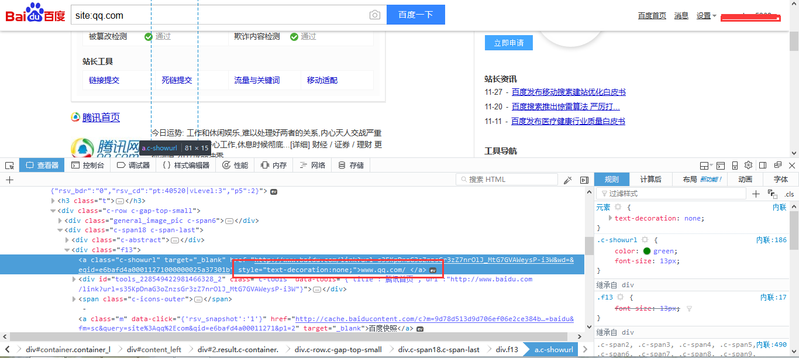
Task: Click the ev badge after rsv_bdr attribute
Action: click(273, 191)
